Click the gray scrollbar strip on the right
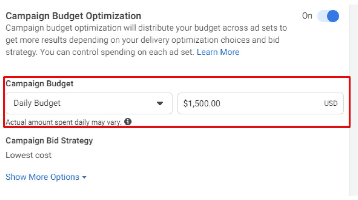Screen dimensions: 358x200 (x=353, y=99)
